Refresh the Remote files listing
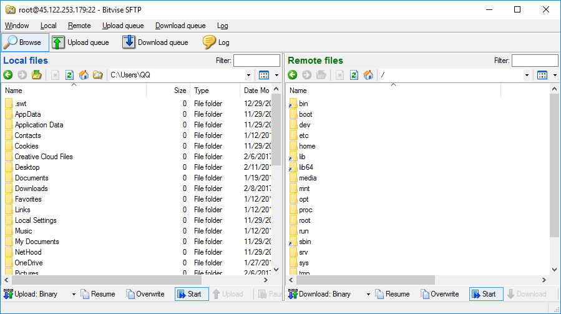The height and width of the screenshot is (314, 561). pyautogui.click(x=354, y=75)
